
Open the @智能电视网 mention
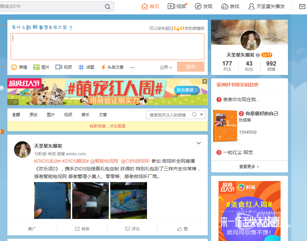coord(104,161)
